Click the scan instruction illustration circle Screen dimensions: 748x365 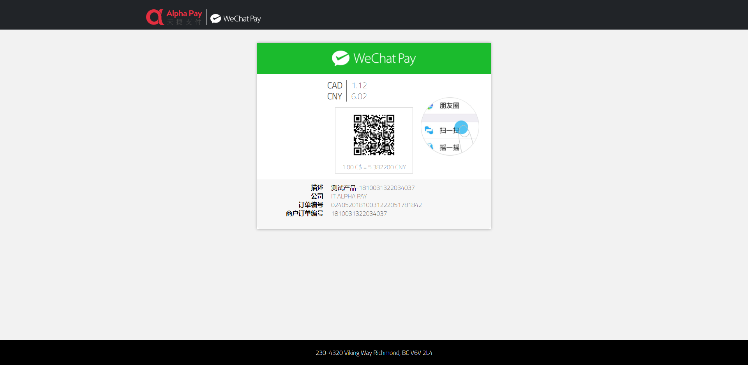coord(450,126)
